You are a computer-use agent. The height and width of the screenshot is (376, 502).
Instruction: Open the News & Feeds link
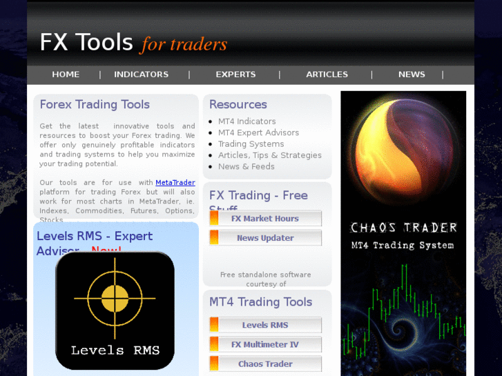[247, 166]
